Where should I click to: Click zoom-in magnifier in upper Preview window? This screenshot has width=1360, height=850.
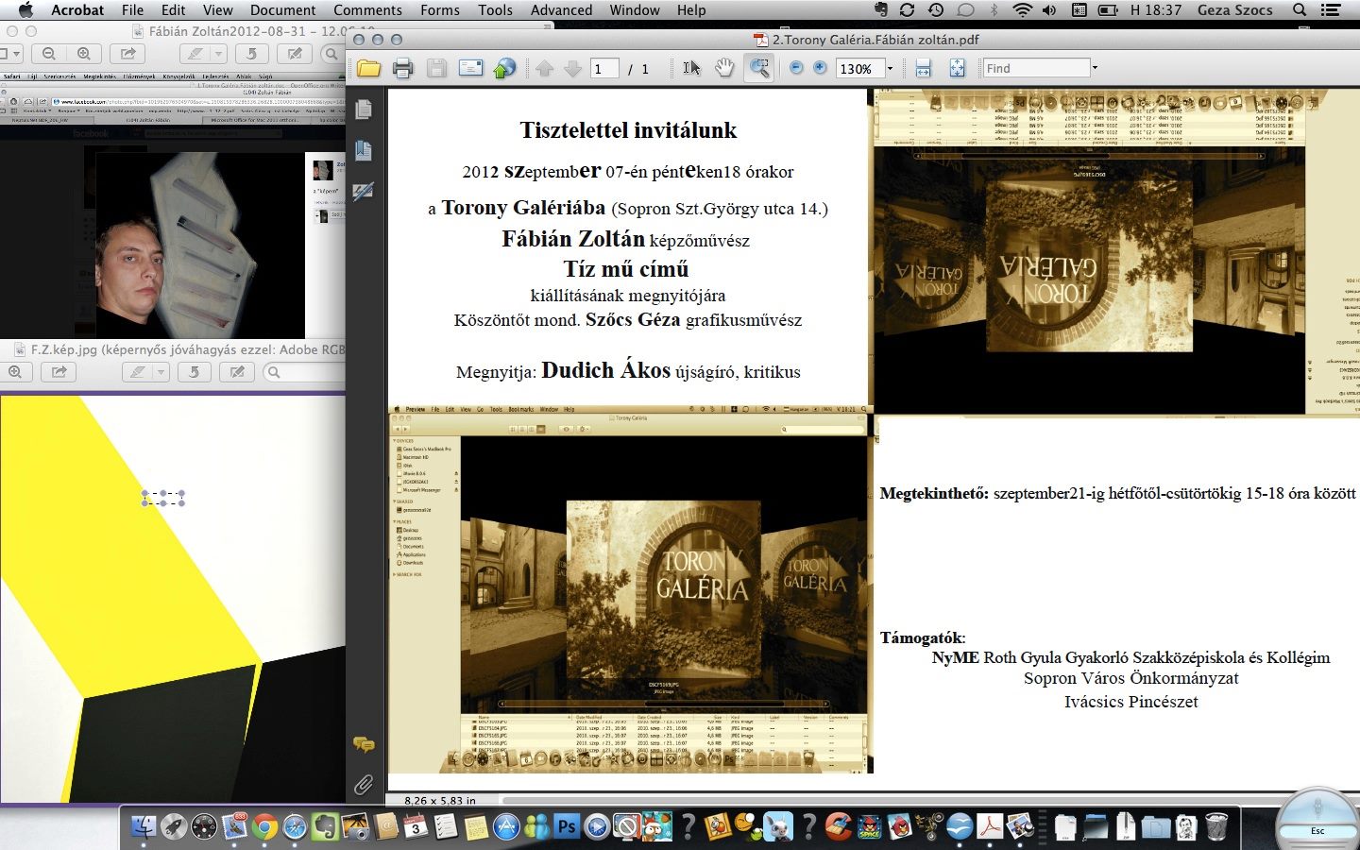tap(83, 54)
